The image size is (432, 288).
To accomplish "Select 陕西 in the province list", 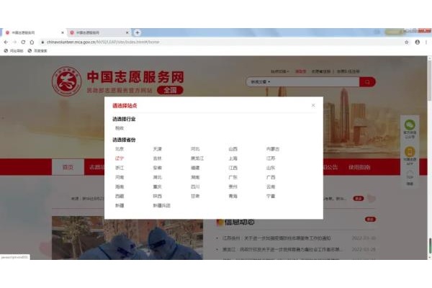I will (x=157, y=196).
